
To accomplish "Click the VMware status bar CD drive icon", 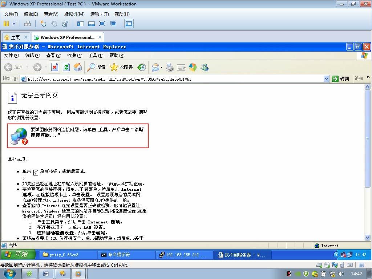I will (327, 265).
